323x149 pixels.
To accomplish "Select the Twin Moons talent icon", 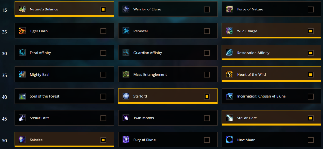I will point(126,118).
